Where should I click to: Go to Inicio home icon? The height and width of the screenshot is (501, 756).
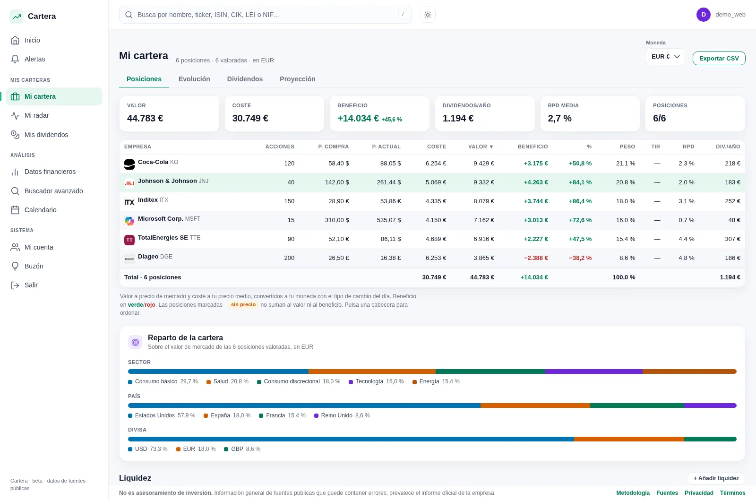(15, 40)
